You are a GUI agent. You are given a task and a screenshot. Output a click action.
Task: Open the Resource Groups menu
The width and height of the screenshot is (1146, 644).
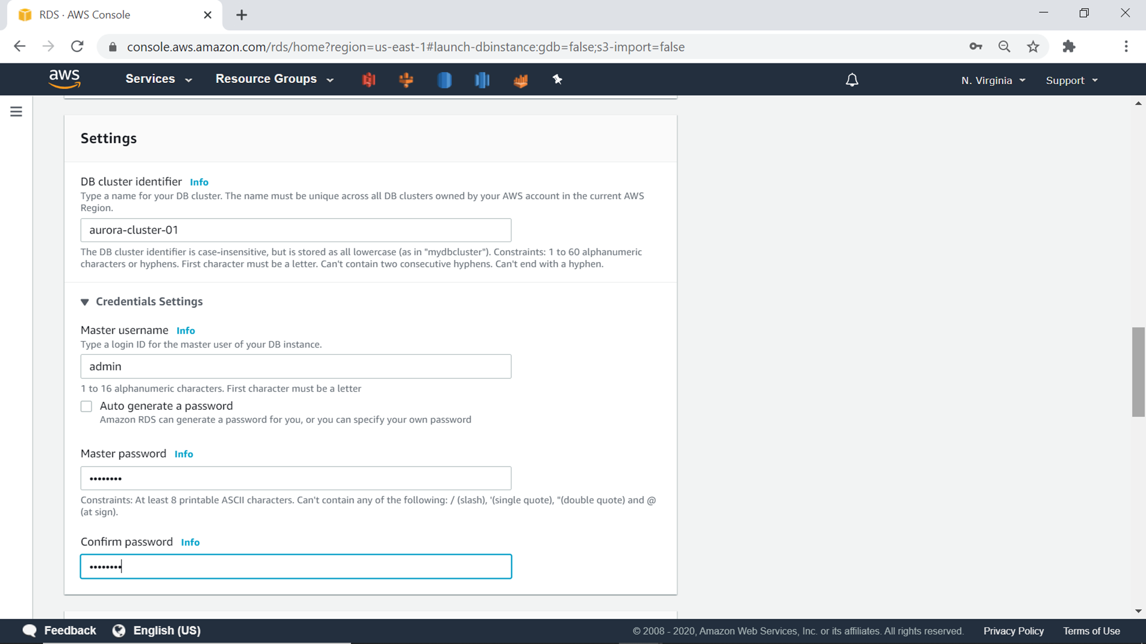click(x=274, y=79)
